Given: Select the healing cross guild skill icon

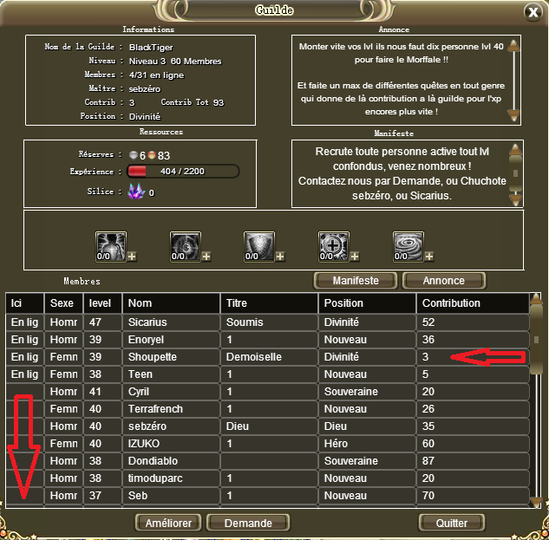Looking at the screenshot, I should 334,247.
